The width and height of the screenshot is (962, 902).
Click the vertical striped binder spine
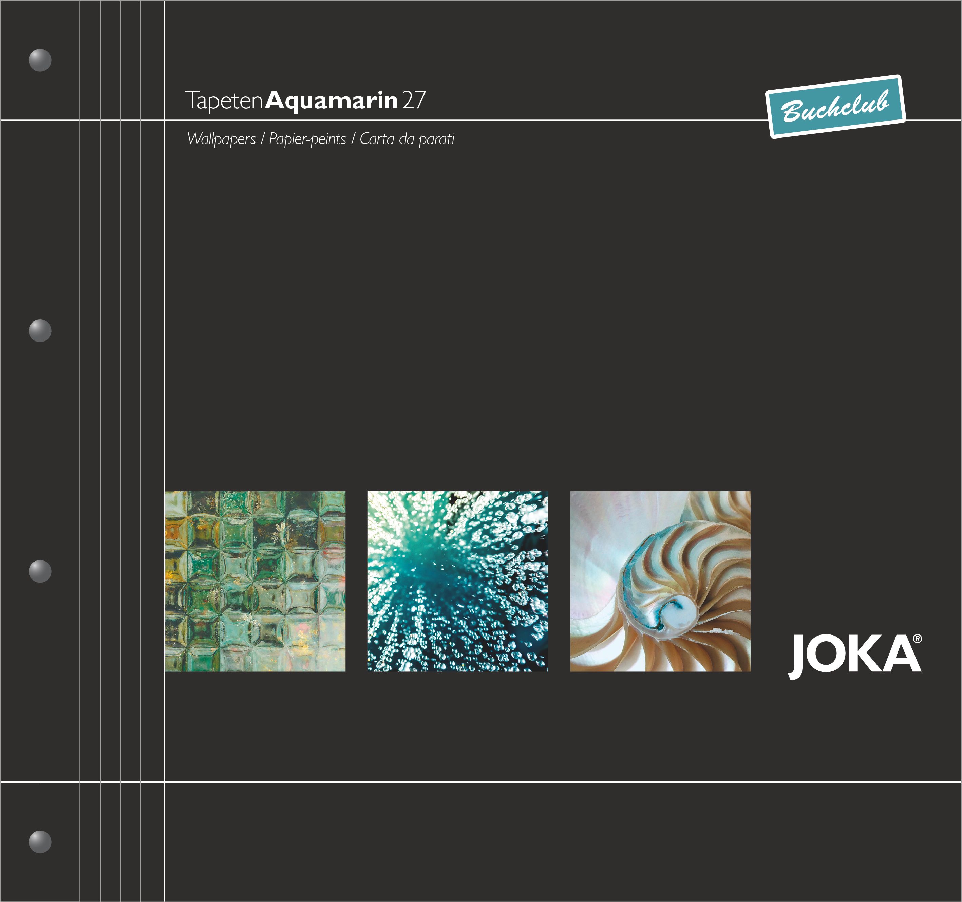121,450
